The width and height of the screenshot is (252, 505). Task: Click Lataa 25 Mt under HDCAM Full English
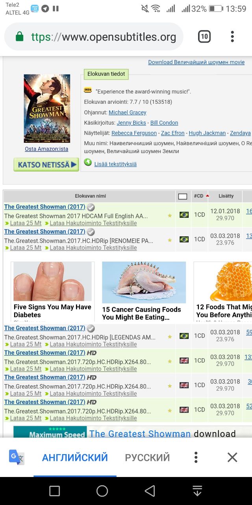coord(26,223)
